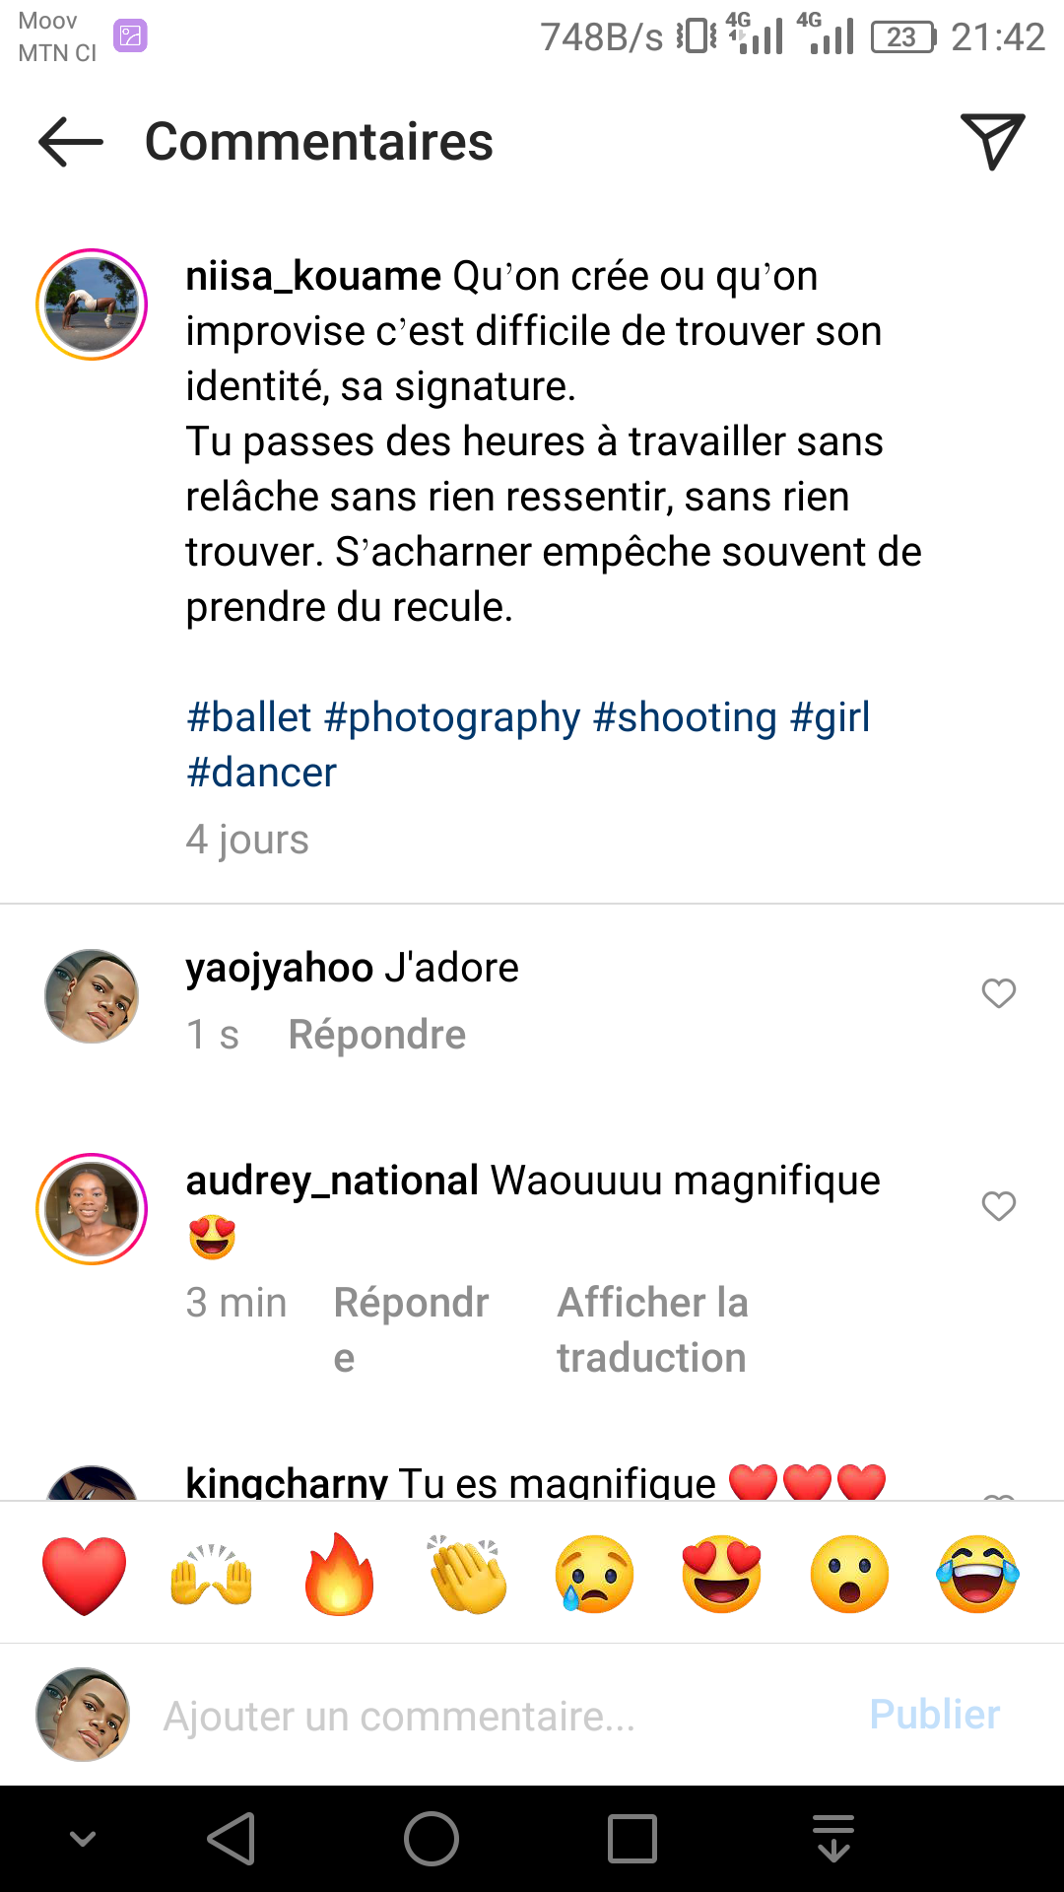Open niisa_kouame's profile picture story

[x=92, y=304]
